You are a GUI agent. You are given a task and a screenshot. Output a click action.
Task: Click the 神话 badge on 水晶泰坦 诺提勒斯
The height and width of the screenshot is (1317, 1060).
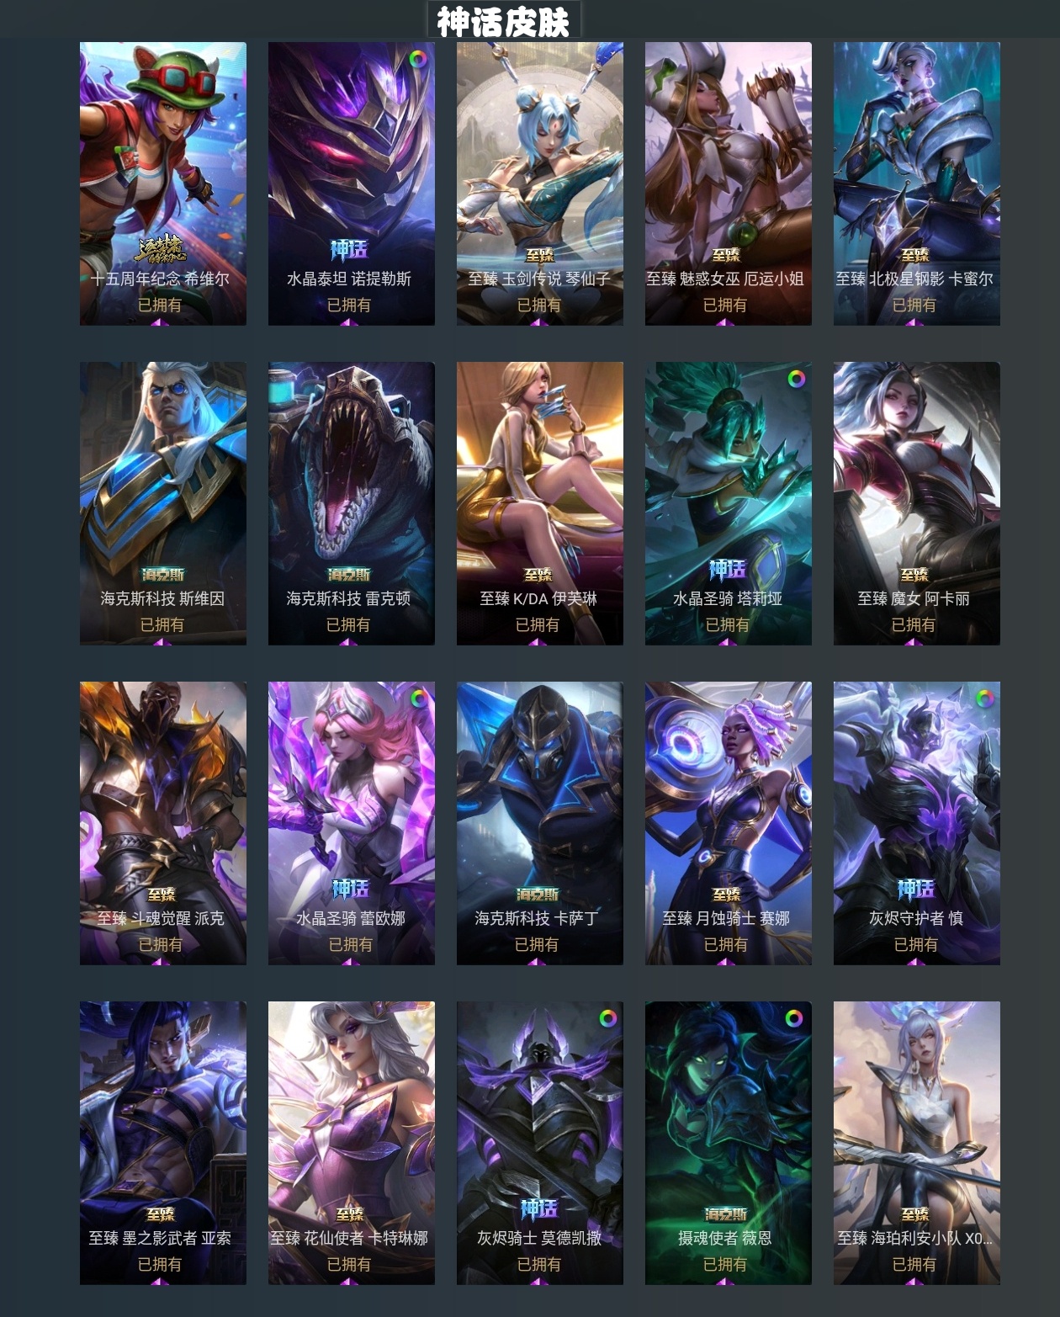point(349,250)
